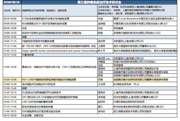Click topic "CAR-T治疗实体瘤的最新进展"
This screenshot has width=180, height=121.
37,102
